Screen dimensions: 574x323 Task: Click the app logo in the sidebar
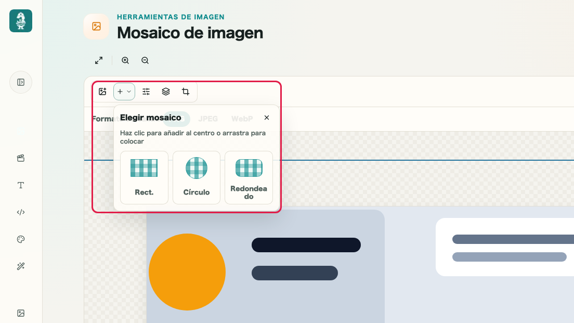(x=21, y=21)
